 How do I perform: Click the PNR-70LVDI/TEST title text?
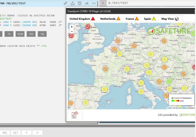coord(13,3)
